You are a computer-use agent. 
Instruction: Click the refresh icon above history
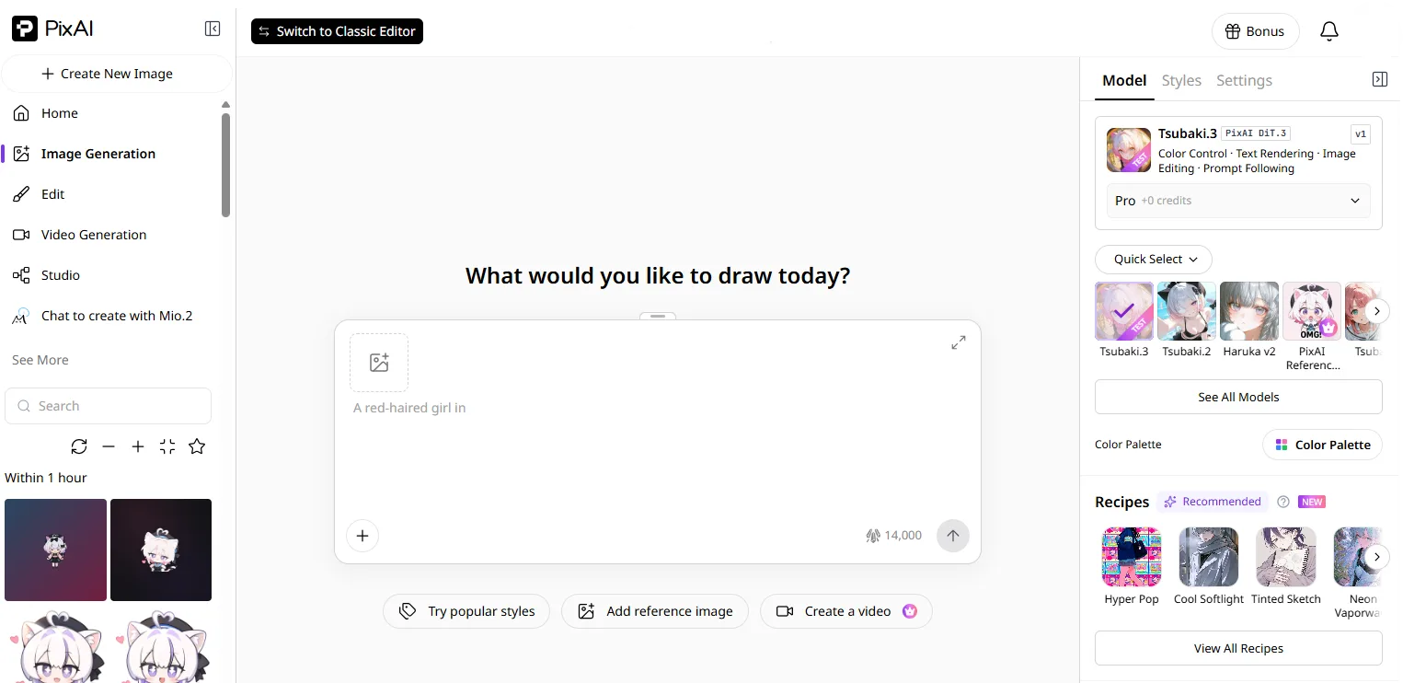[x=79, y=446]
